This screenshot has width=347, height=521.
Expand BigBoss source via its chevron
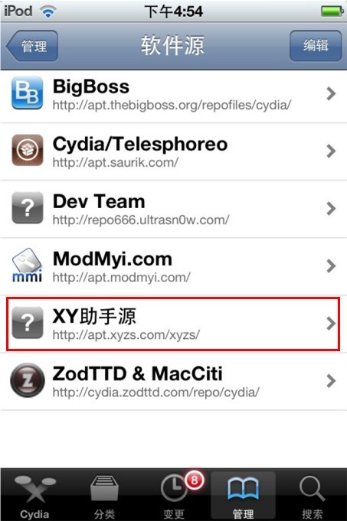[331, 93]
